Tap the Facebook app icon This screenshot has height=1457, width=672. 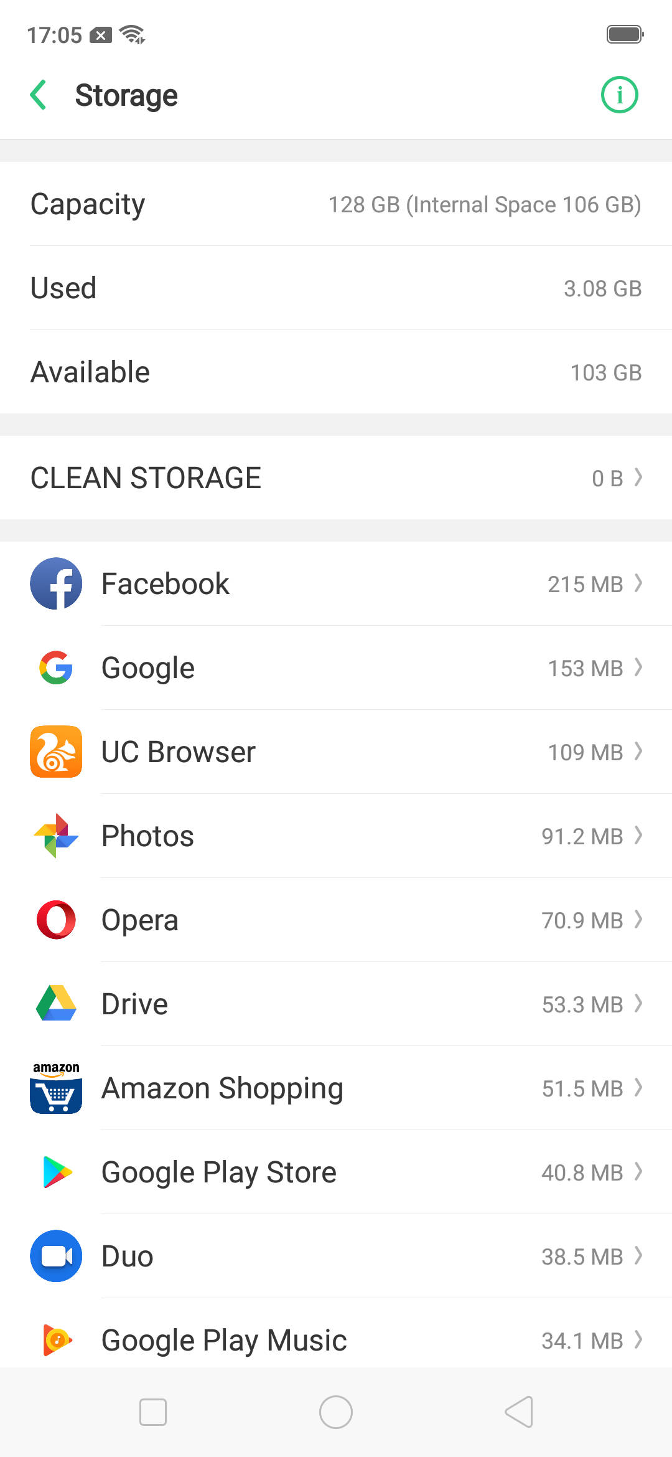pos(56,583)
